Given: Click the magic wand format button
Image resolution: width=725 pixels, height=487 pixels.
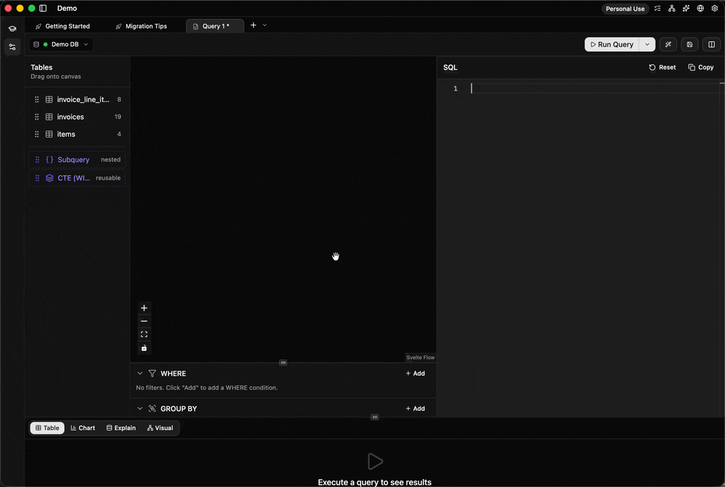Looking at the screenshot, I should click(x=668, y=44).
